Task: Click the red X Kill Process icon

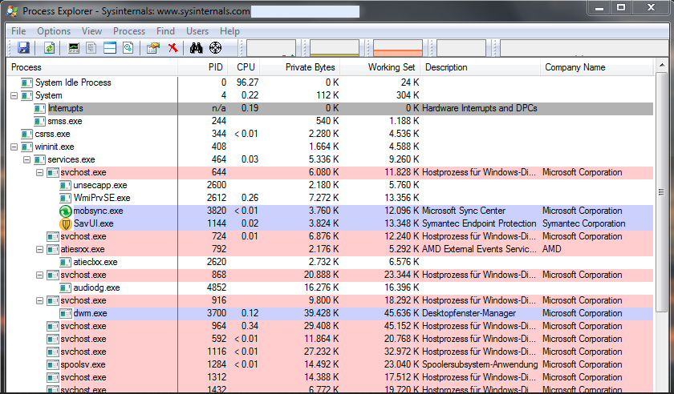Action: tap(173, 47)
